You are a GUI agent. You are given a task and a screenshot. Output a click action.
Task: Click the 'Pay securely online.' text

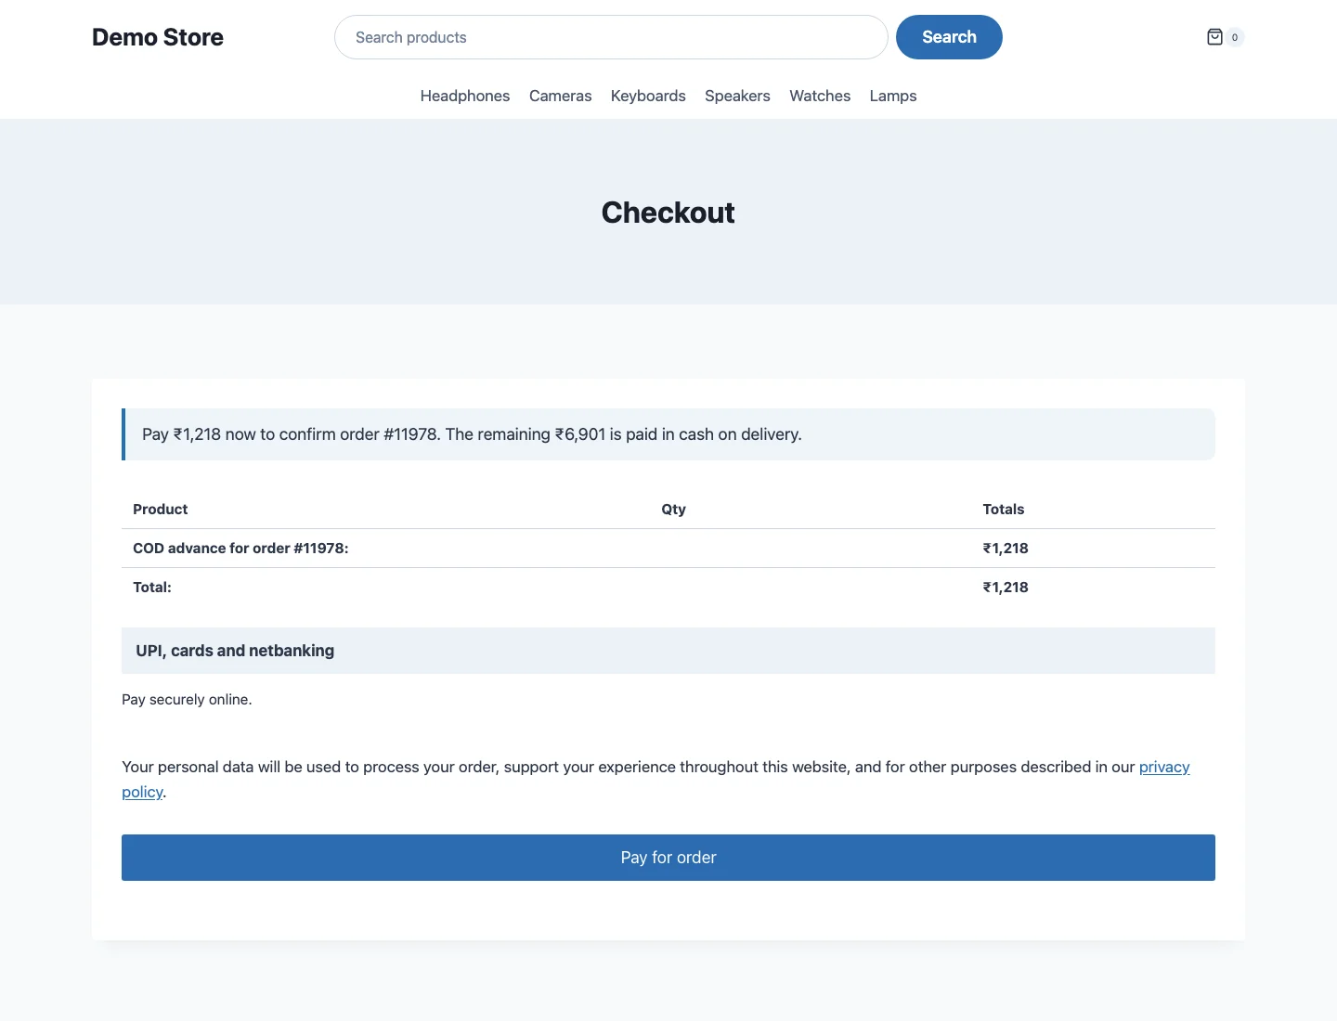[x=187, y=699]
